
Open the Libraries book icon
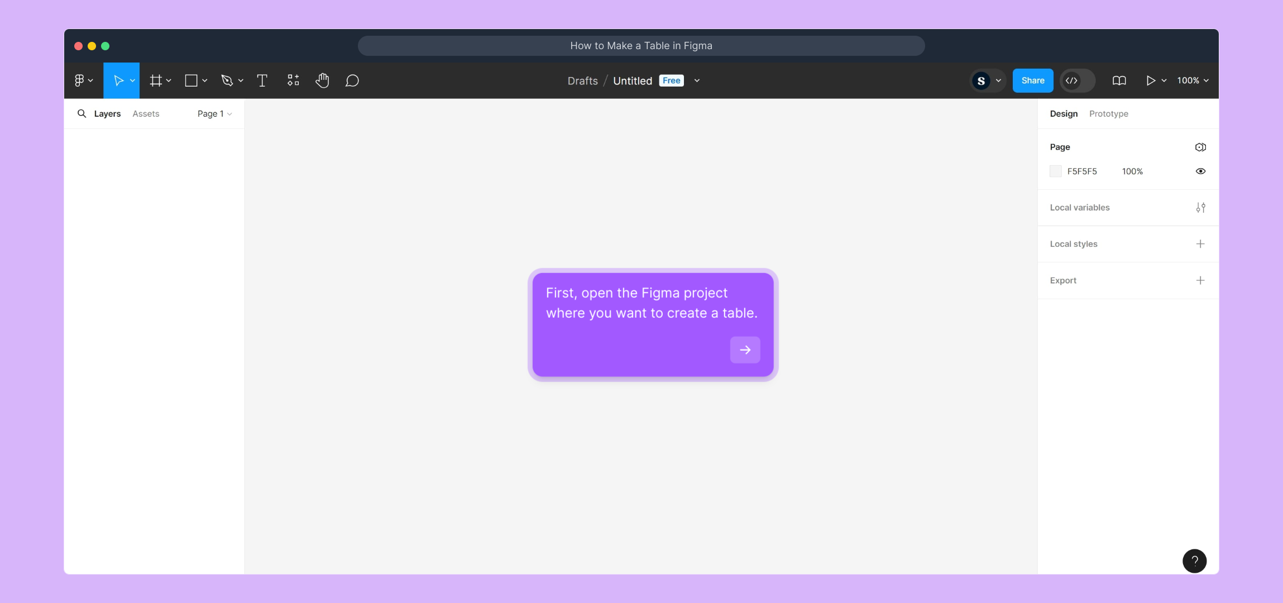[x=1119, y=80]
